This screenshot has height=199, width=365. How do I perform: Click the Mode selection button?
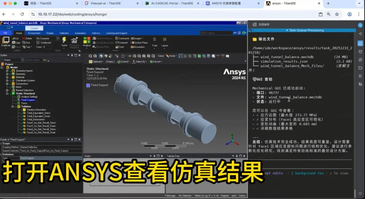point(172,56)
